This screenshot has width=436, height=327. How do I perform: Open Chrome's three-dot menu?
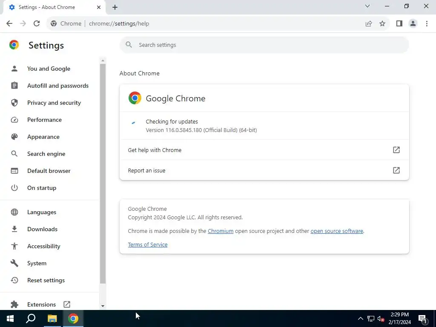click(427, 24)
